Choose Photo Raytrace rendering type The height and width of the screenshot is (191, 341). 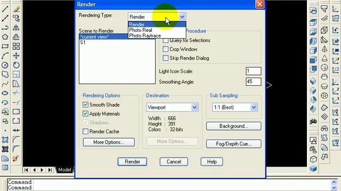coord(157,36)
